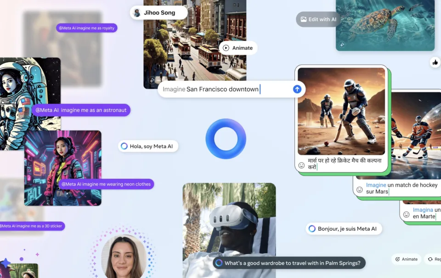This screenshot has height=278, width=441.
Task: Click the Meta AI ring icon in the Palm Springs bubble
Action: tap(218, 262)
